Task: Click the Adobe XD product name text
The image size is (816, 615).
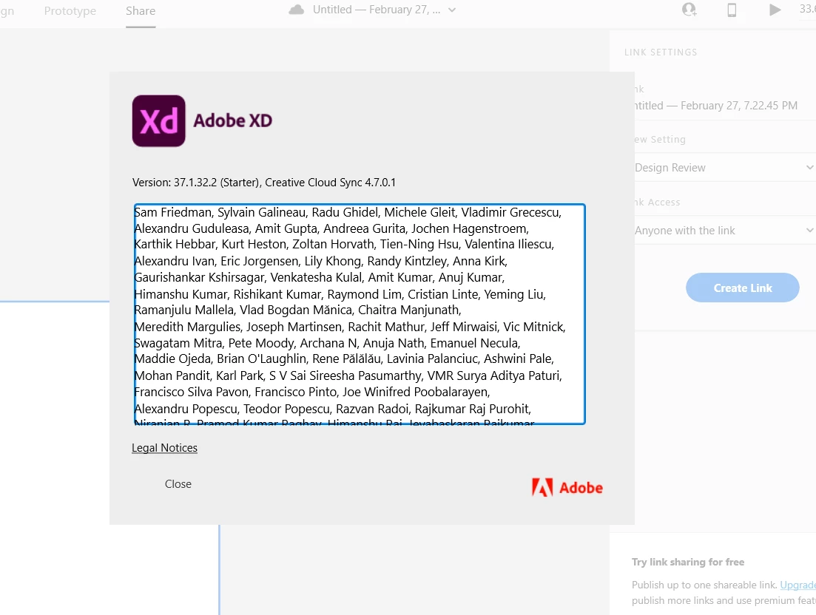Action: tap(232, 120)
